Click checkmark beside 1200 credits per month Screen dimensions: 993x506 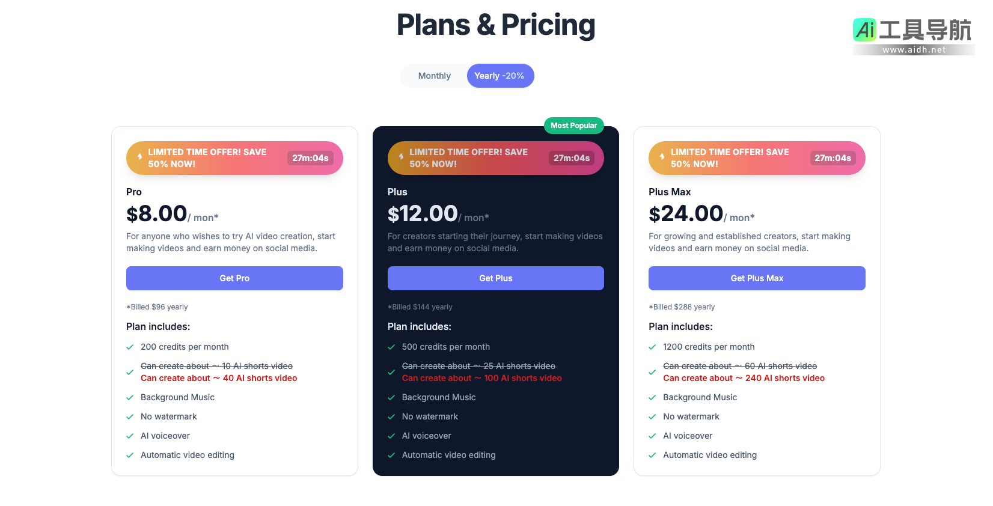tap(652, 347)
